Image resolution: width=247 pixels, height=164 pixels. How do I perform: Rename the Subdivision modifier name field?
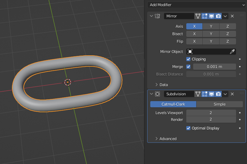coord(179,94)
